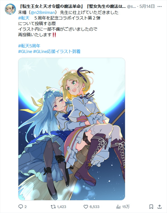Open the #GLine応援イラスト到着 hashtag
The width and height of the screenshot is (167, 213).
(x=57, y=52)
